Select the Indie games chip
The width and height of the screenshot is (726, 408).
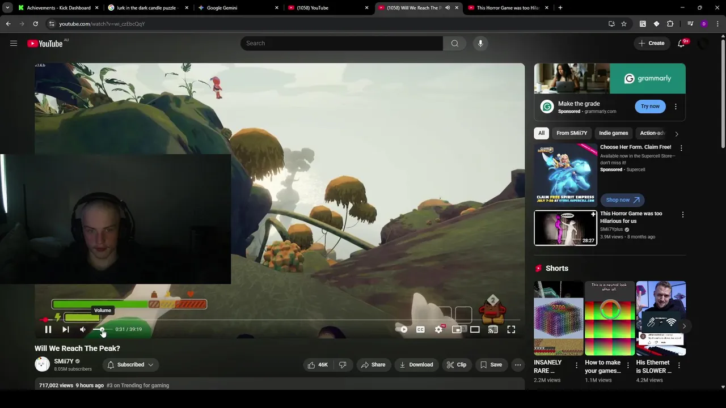[x=614, y=133]
